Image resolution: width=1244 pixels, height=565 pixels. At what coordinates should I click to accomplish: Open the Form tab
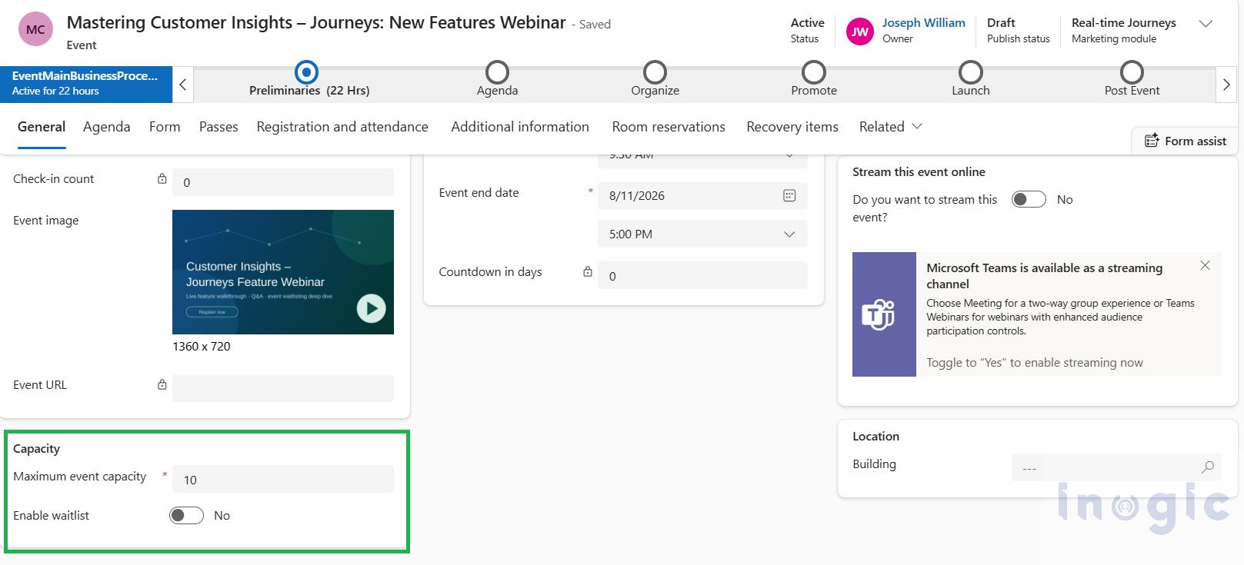(165, 127)
